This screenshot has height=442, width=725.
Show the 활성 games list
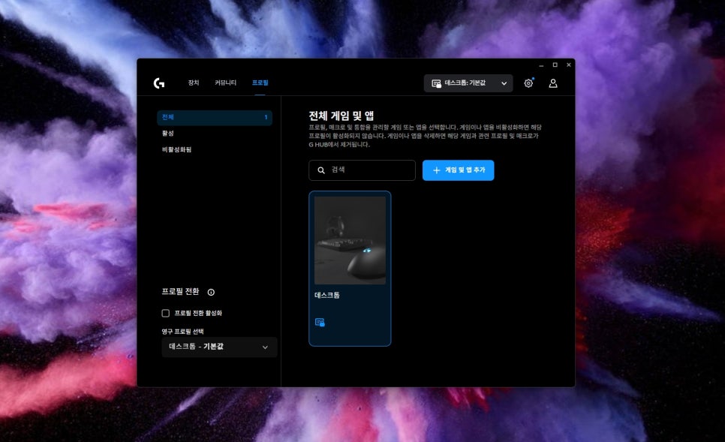[168, 134]
